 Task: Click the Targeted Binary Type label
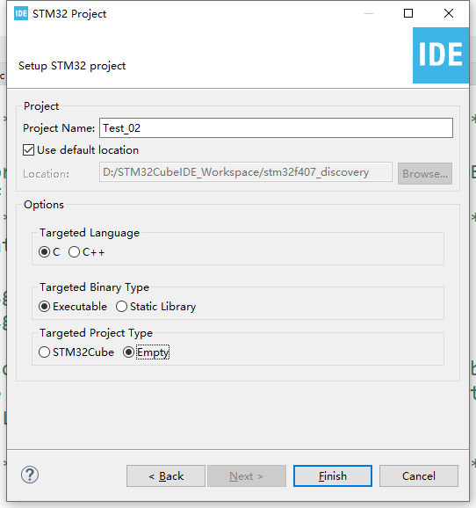pos(94,287)
